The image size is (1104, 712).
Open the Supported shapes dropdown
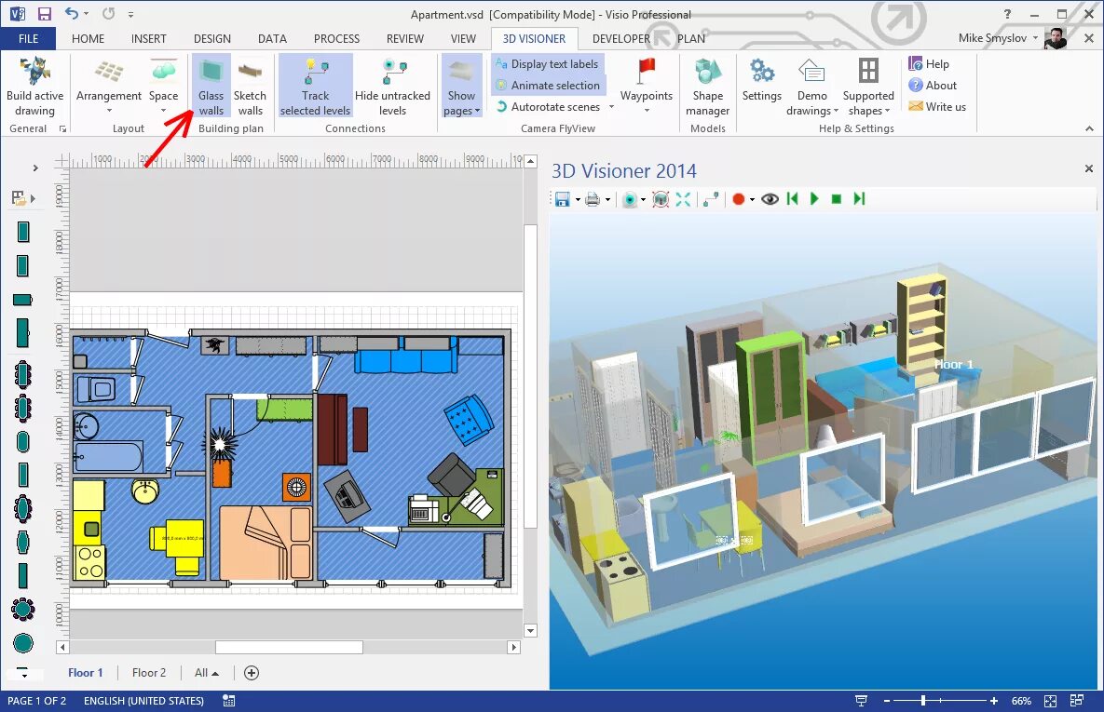point(868,86)
